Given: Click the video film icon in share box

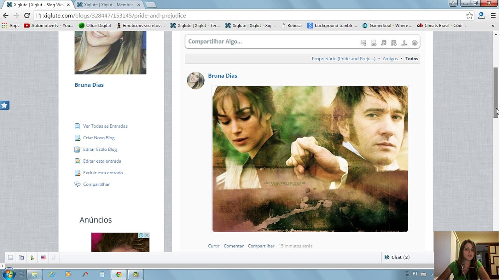Looking at the screenshot, I should pos(394,43).
